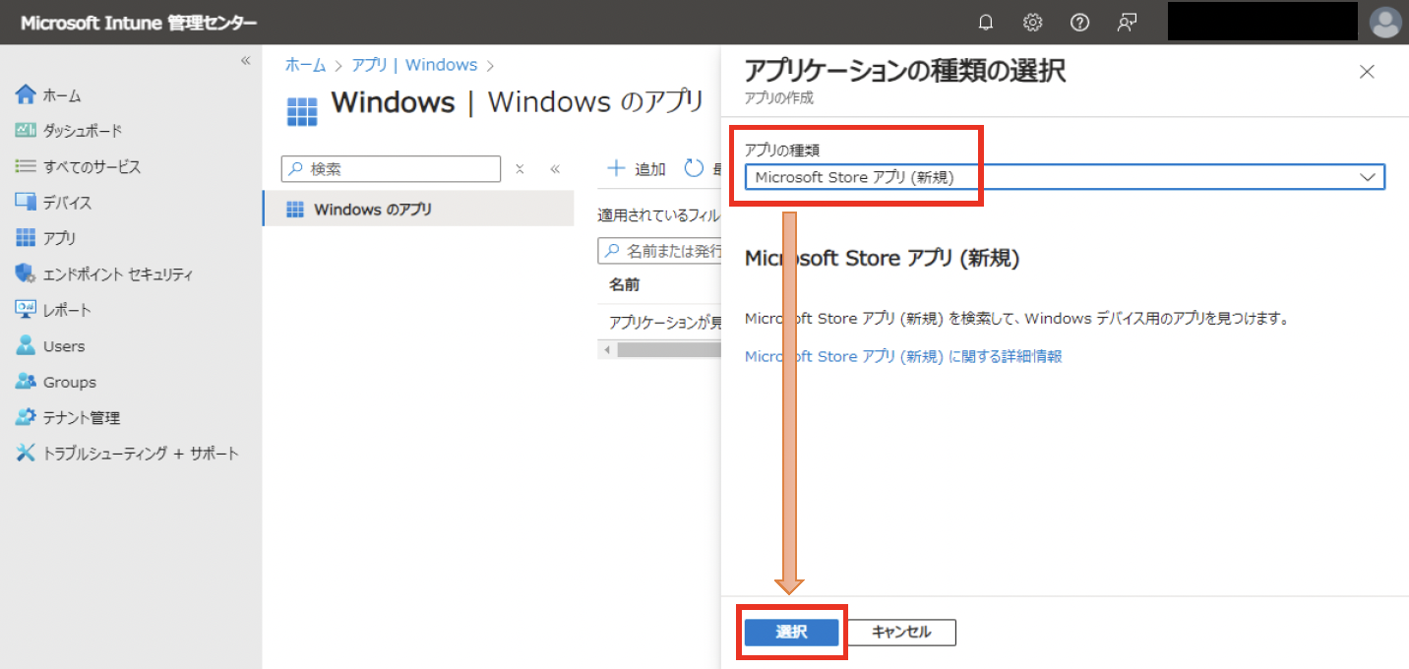This screenshot has width=1409, height=669.
Task: Open すべてのサービス in the sidebar
Action: (x=78, y=166)
